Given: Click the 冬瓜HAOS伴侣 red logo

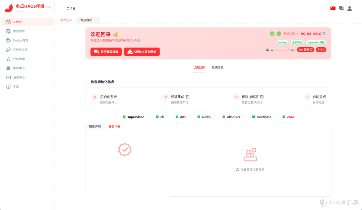Looking at the screenshot, I should (8, 8).
